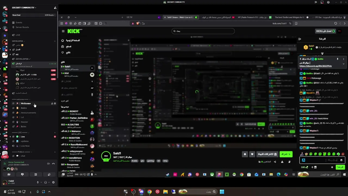The width and height of the screenshot is (348, 196).
Task: Open the Announcements channel
Action: [x=34, y=113]
